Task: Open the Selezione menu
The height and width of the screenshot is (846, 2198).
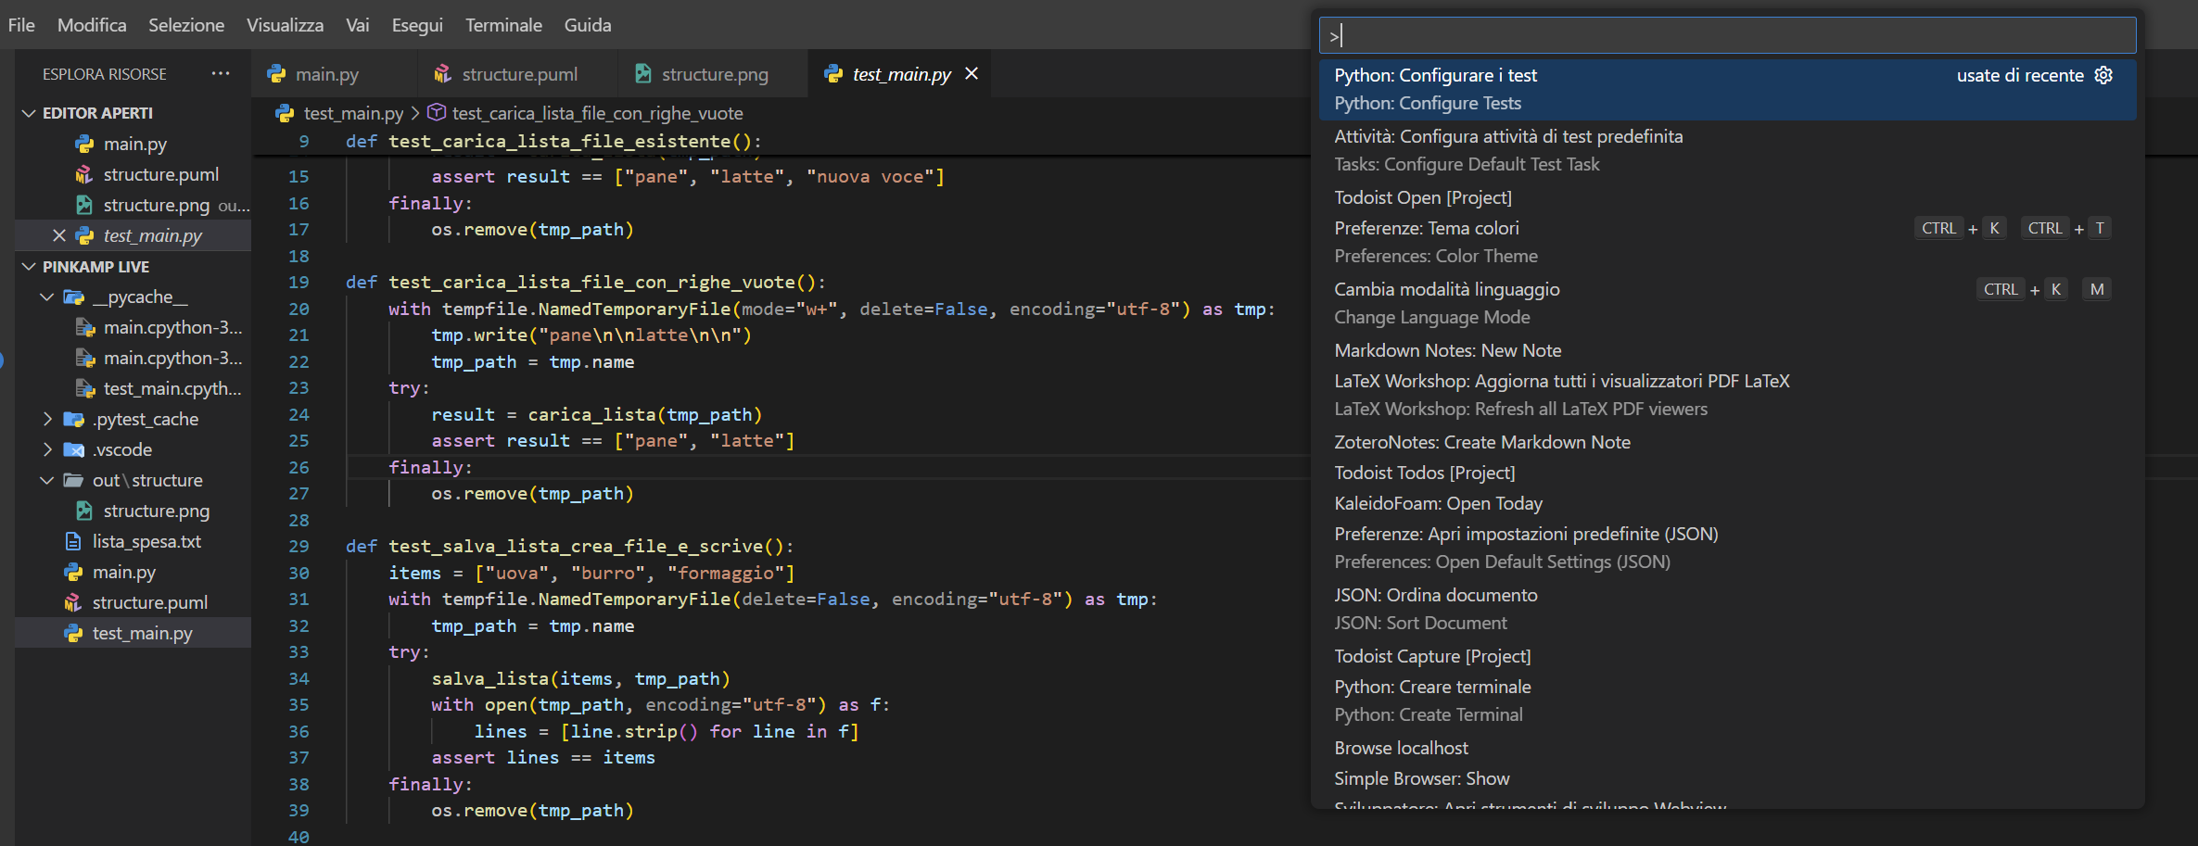Action: [x=186, y=25]
